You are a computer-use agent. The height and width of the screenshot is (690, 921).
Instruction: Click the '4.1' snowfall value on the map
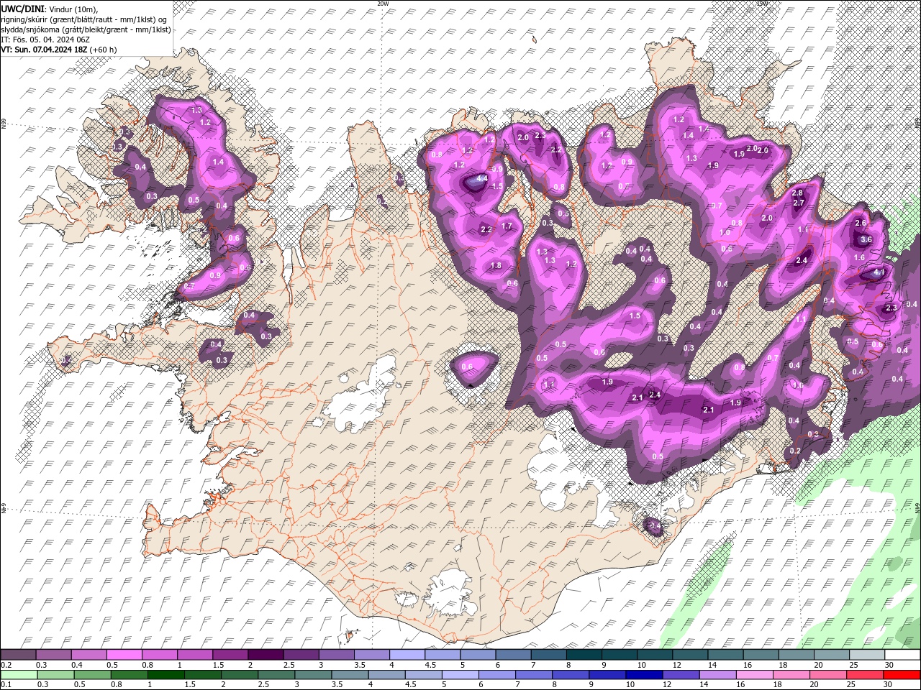(x=878, y=273)
